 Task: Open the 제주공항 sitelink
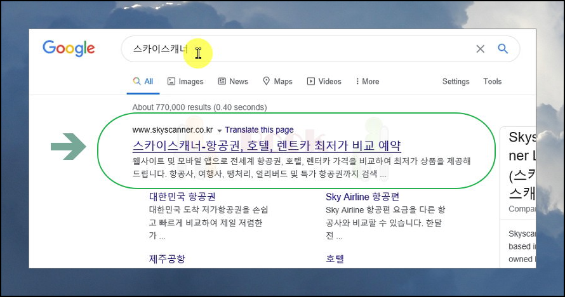167,259
